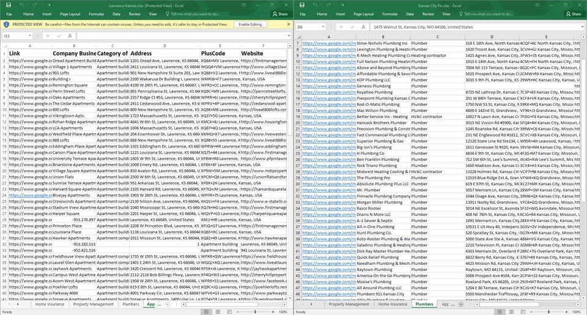587x315 pixels.
Task: Open File tab in Lawrence Kansas window
Action: pyautogui.click(x=9, y=14)
